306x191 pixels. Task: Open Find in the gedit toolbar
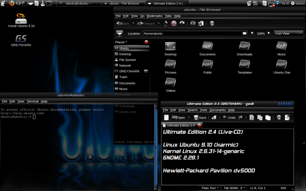tap(279, 117)
